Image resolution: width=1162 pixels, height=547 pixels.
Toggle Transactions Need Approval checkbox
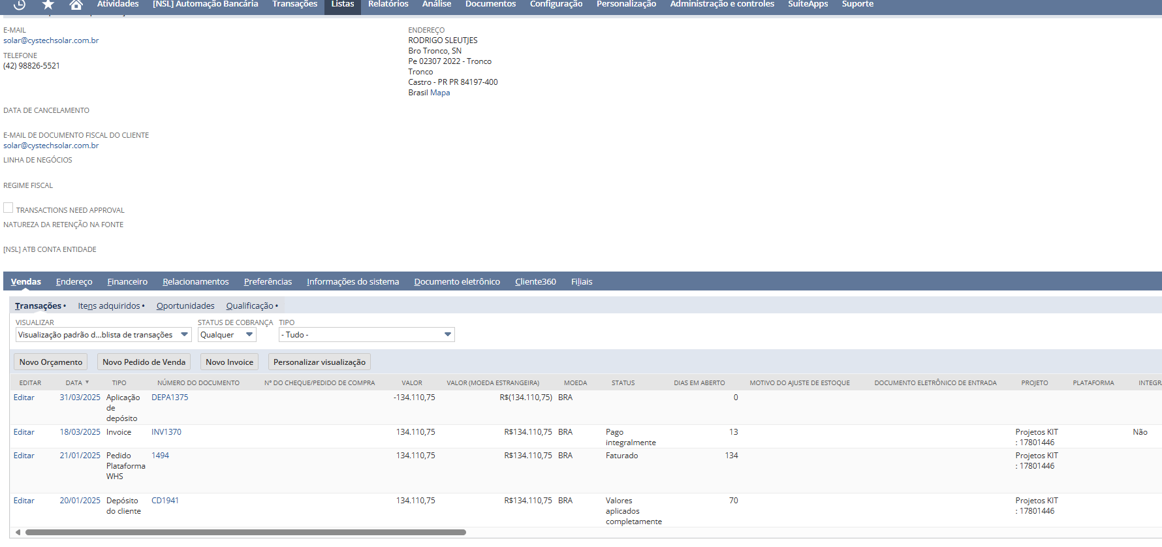point(8,208)
